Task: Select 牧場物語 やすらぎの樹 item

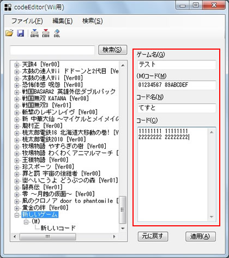Action: click(x=64, y=146)
